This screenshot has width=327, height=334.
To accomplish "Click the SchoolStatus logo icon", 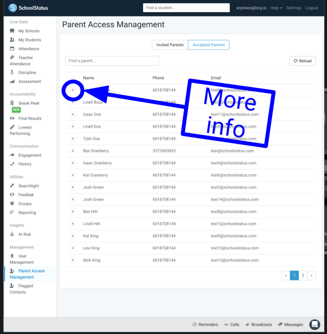I will (x=13, y=8).
